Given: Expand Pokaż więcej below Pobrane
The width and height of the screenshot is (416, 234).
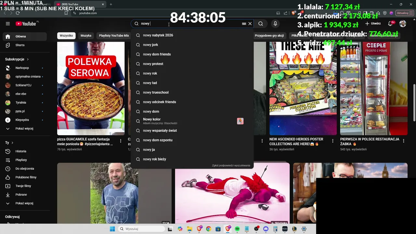Looking at the screenshot, I should click(25, 203).
